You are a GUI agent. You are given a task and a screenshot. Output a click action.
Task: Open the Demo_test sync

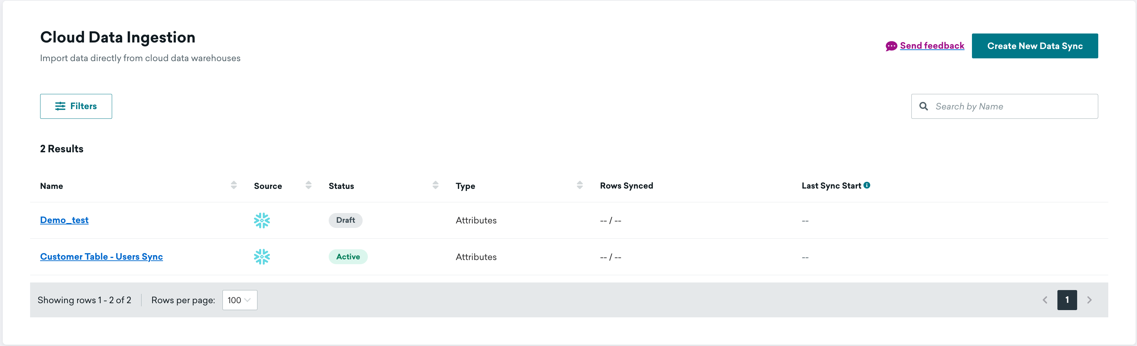coord(64,220)
